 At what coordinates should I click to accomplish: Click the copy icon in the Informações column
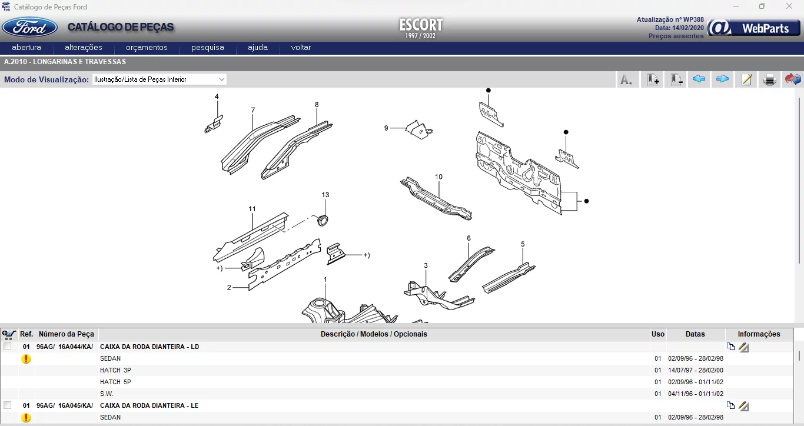click(730, 347)
